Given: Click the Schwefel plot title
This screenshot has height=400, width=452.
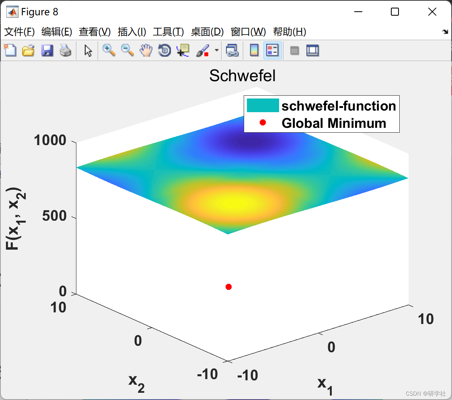Looking at the screenshot, I should 242,76.
